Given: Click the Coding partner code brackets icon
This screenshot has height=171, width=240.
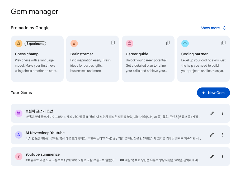Looking at the screenshot, I should point(185,43).
